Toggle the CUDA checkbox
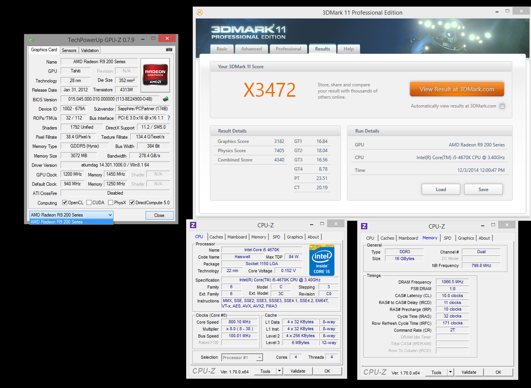Image resolution: width=531 pixels, height=388 pixels. click(x=89, y=203)
